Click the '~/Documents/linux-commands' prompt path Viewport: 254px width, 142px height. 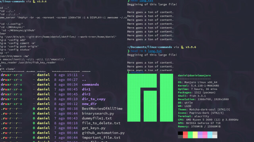[150, 47]
